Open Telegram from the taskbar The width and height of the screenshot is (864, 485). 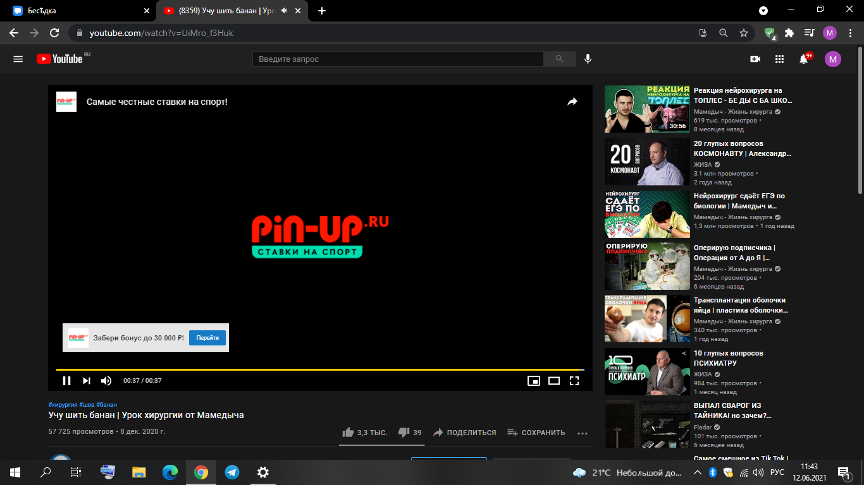click(232, 472)
